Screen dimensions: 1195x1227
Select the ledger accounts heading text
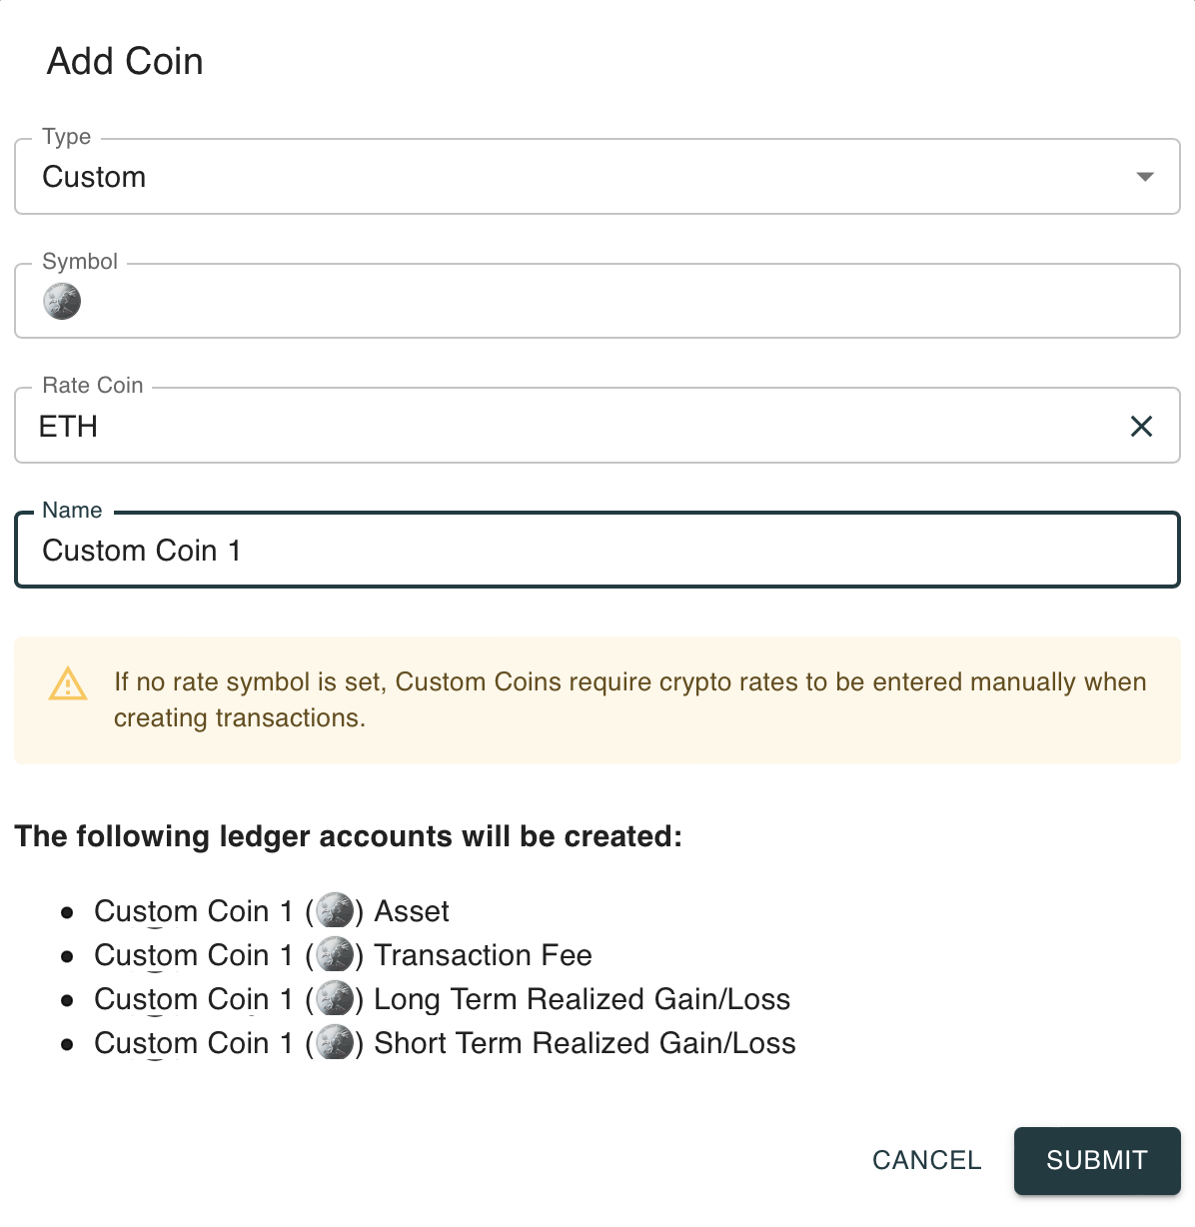click(x=348, y=836)
